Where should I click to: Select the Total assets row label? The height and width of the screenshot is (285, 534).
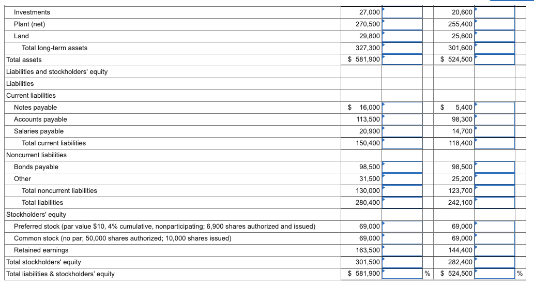[x=24, y=60]
